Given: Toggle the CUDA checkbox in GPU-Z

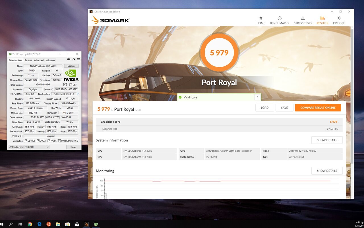Looking at the screenshot, I should [38, 141].
